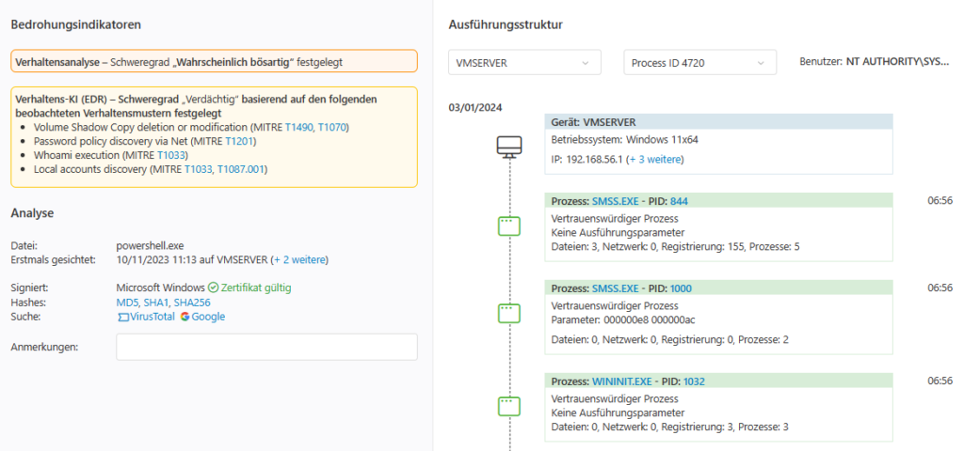Click the WININIT.EXE process name link
Viewport: 964px width, 451px height.
pyautogui.click(x=620, y=381)
